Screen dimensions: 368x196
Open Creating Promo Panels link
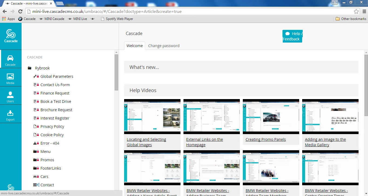[x=265, y=139]
